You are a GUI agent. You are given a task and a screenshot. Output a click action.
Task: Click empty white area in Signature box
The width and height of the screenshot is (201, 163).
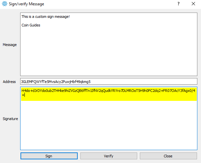coord(109,126)
